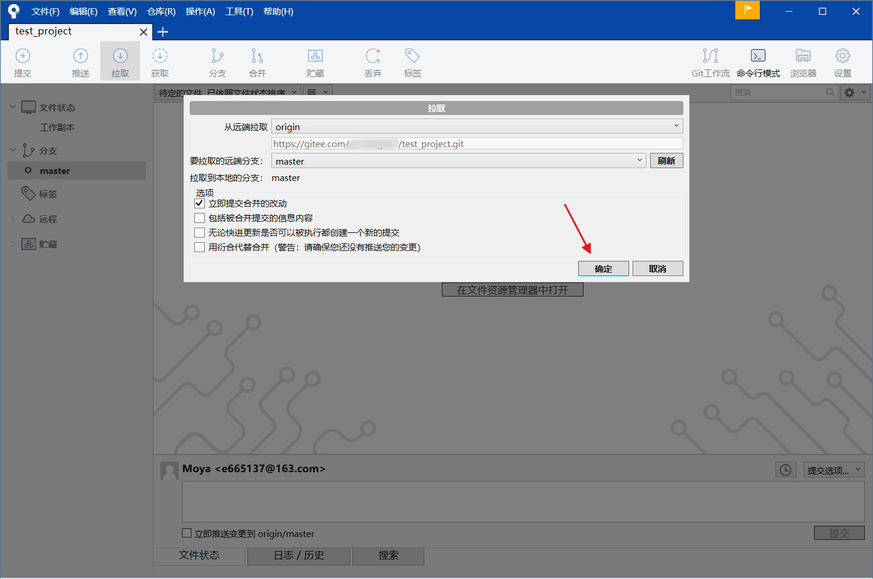
Task: Click 取消 to cancel the pull dialog
Action: (658, 268)
